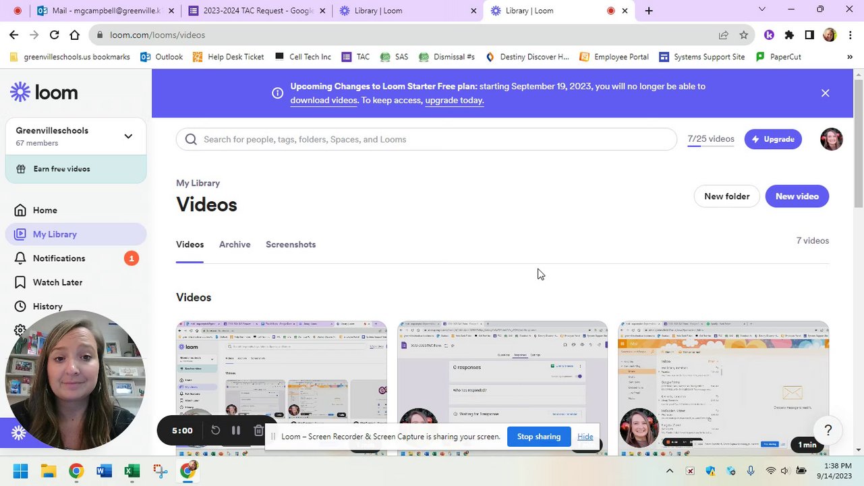The image size is (864, 486).
Task: Show hidden system tray icons
Action: [x=669, y=470]
